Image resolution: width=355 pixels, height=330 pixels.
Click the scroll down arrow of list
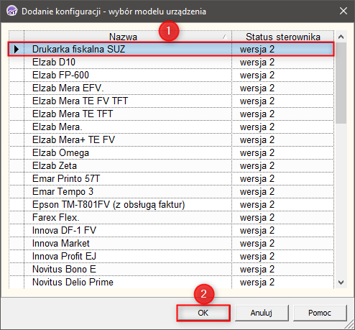tap(341, 283)
